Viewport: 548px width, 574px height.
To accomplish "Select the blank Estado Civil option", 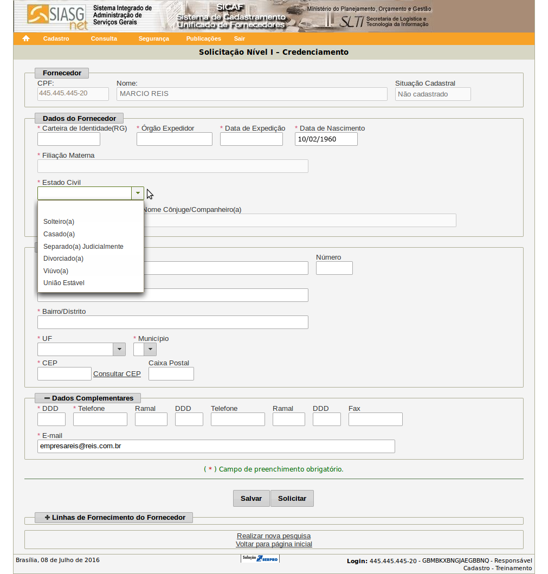I will pos(91,209).
